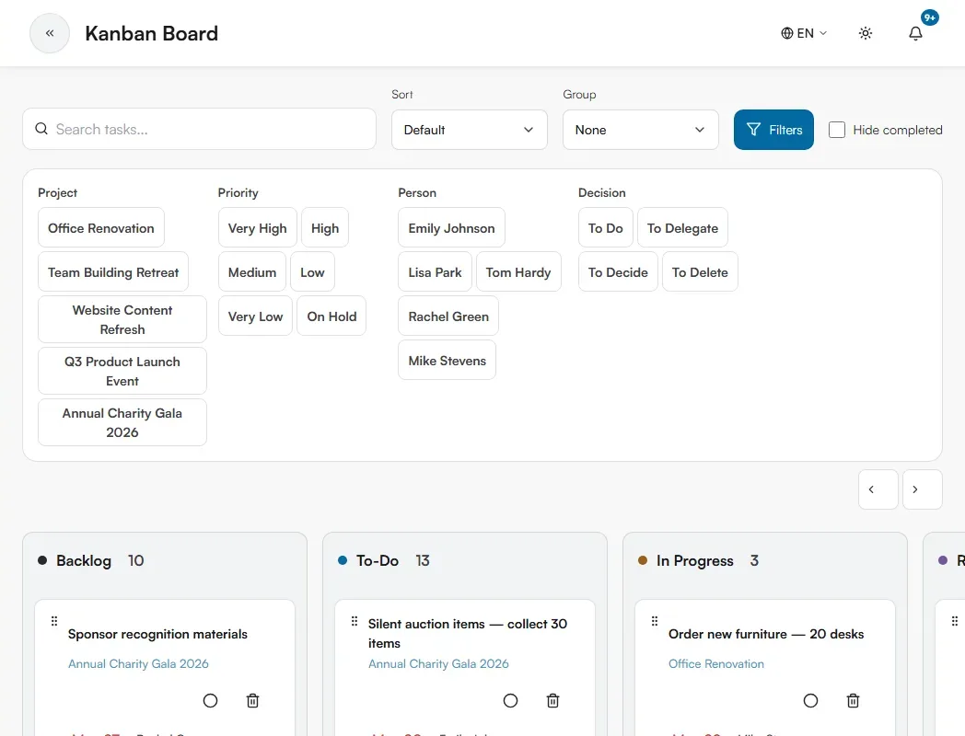Image resolution: width=965 pixels, height=736 pixels.
Task: Open Office Renovation link in In Progress card
Action: point(716,664)
